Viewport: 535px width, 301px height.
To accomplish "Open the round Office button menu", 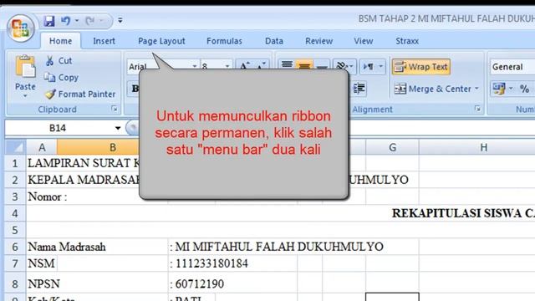I will pos(20,28).
